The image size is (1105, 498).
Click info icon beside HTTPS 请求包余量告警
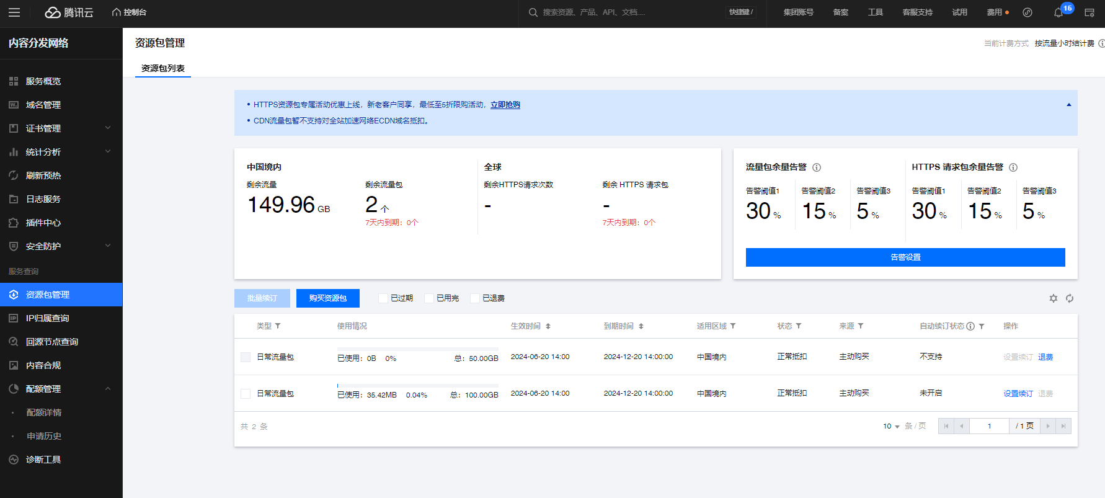1013,167
